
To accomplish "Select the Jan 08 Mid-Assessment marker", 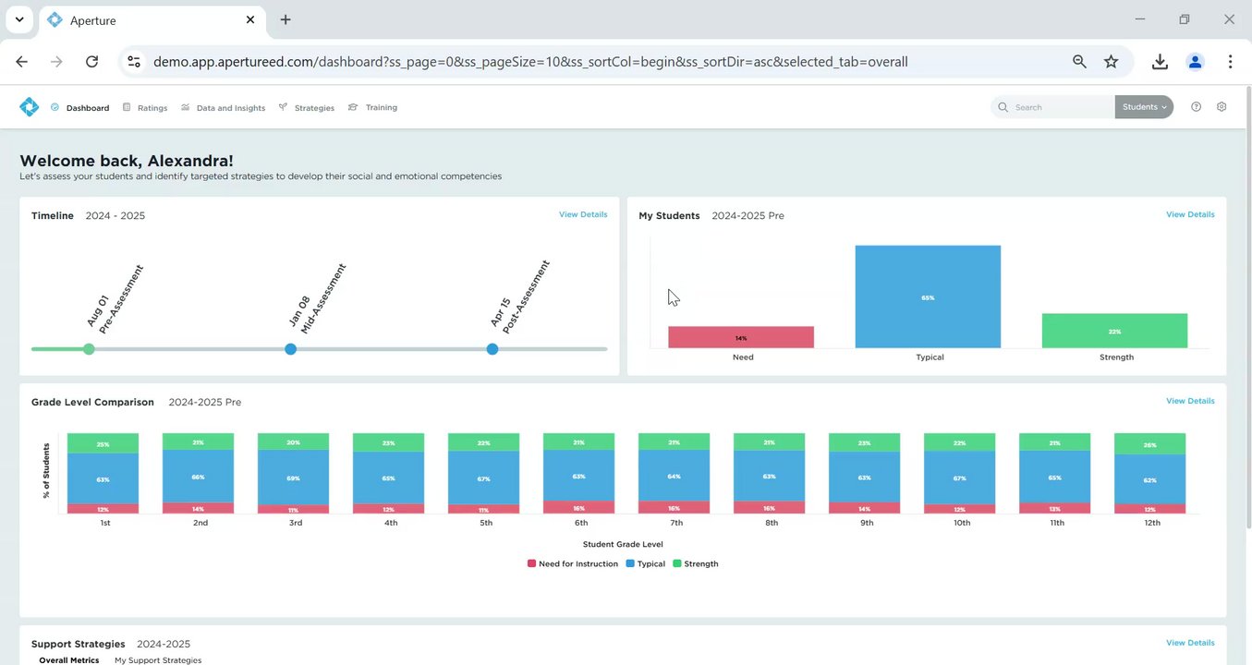I will click(291, 349).
